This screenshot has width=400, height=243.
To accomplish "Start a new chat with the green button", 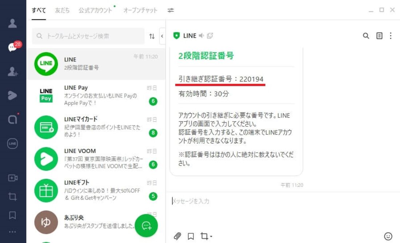I will [147, 226].
